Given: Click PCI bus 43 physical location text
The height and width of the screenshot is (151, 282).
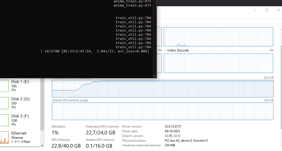Looking at the screenshot, I should click(x=186, y=141).
